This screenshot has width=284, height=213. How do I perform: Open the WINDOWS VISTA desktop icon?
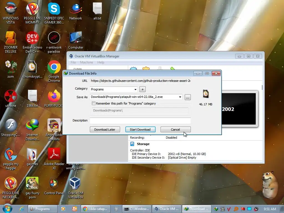[11, 13]
